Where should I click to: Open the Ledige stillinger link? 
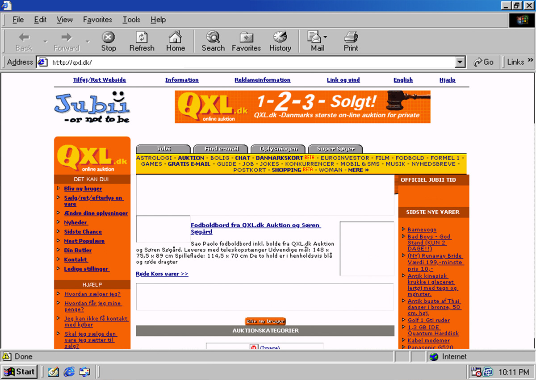[87, 269]
